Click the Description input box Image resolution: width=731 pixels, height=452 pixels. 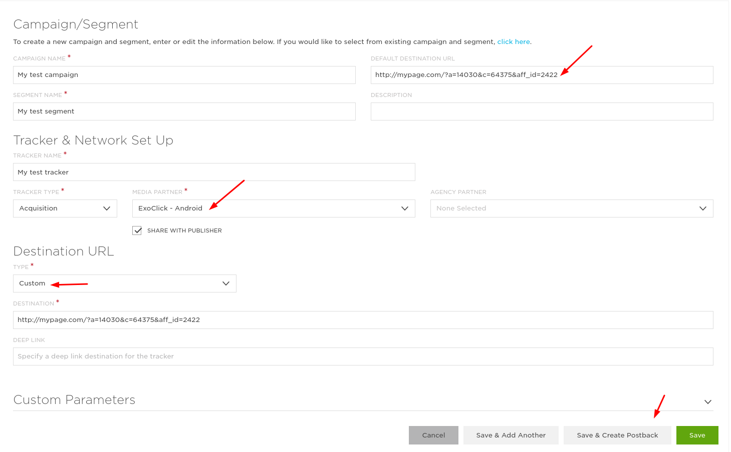coord(541,111)
